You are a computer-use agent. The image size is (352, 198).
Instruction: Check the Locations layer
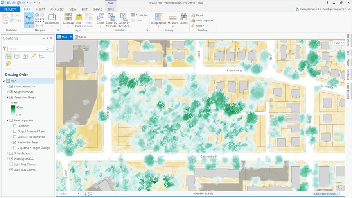coord(15,126)
